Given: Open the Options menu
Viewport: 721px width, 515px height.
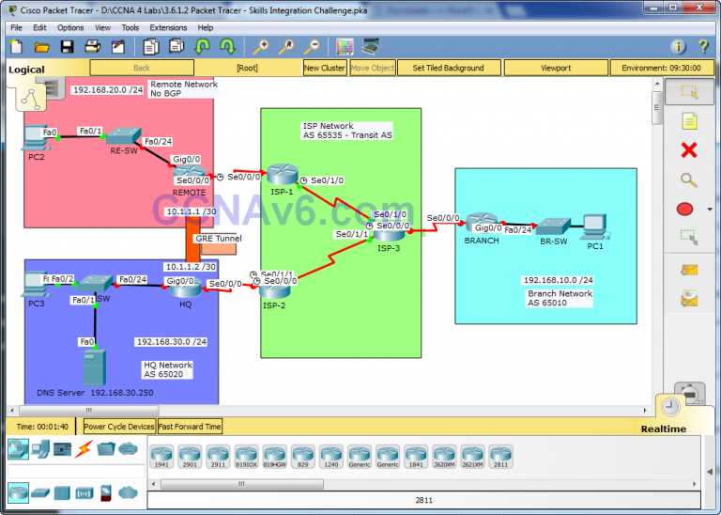Looking at the screenshot, I should click(70, 27).
